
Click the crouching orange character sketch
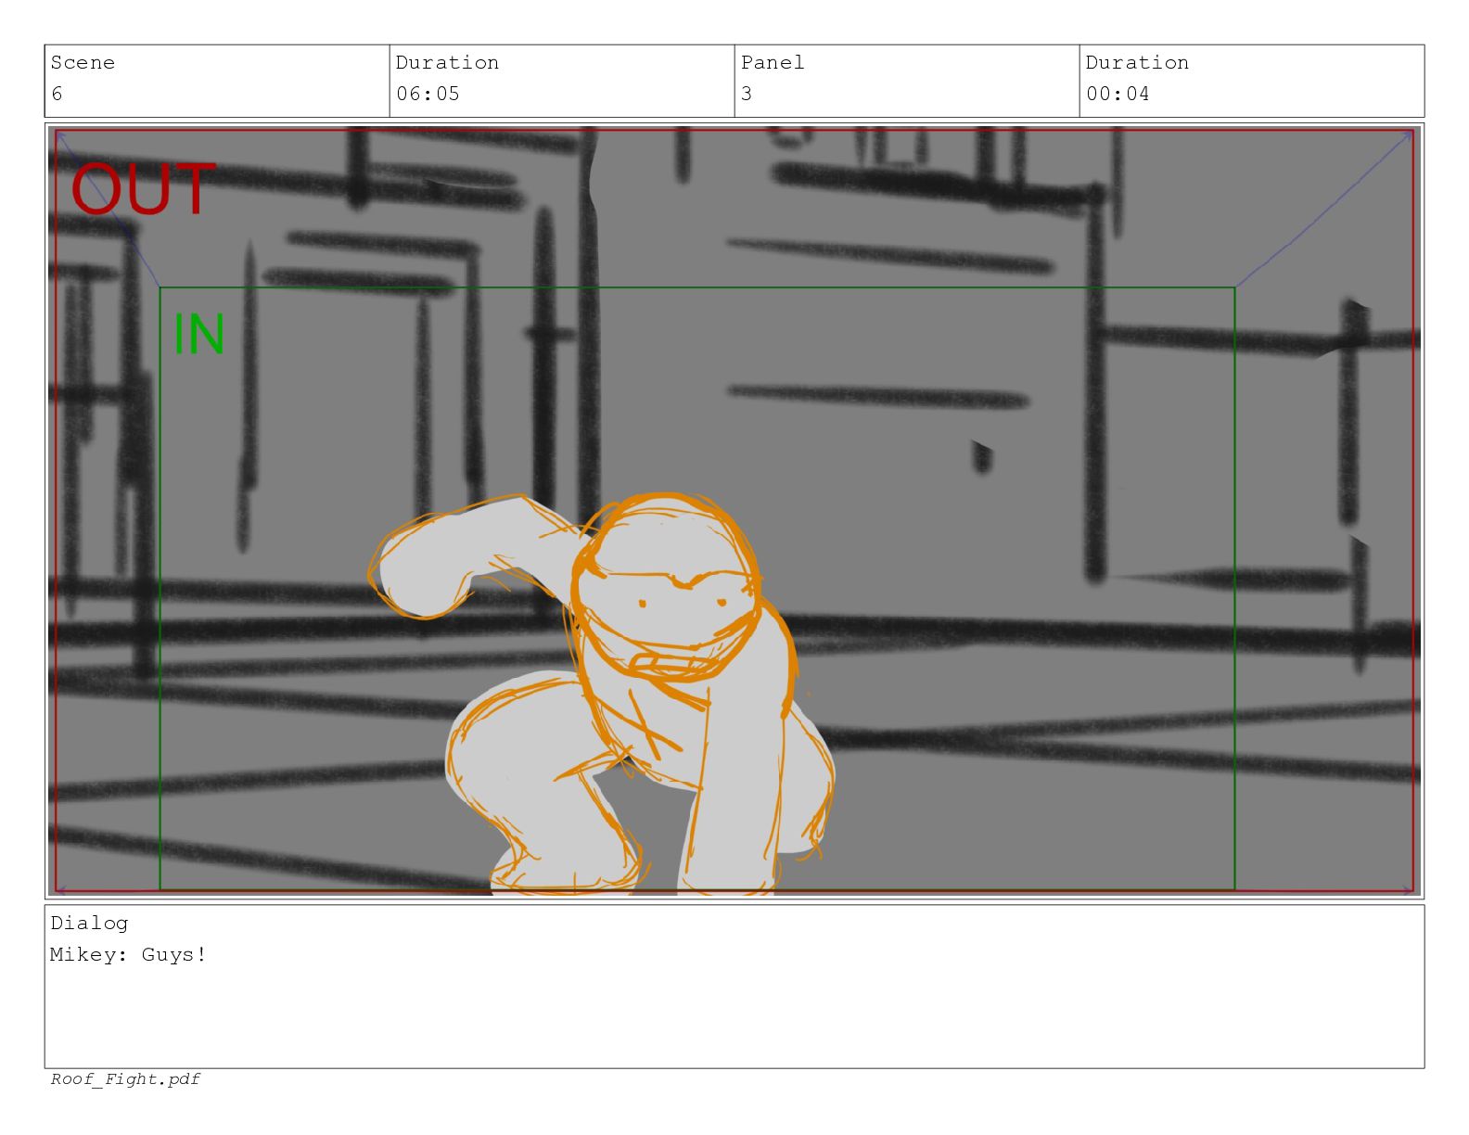click(603, 694)
